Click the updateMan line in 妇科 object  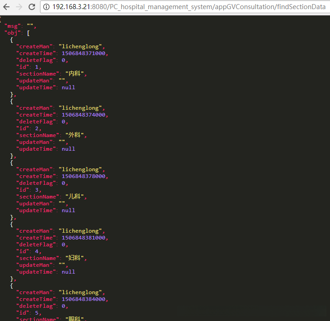[x=42, y=265]
